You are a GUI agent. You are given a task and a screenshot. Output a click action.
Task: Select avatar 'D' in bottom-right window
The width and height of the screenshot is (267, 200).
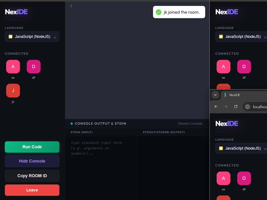pyautogui.click(x=244, y=178)
